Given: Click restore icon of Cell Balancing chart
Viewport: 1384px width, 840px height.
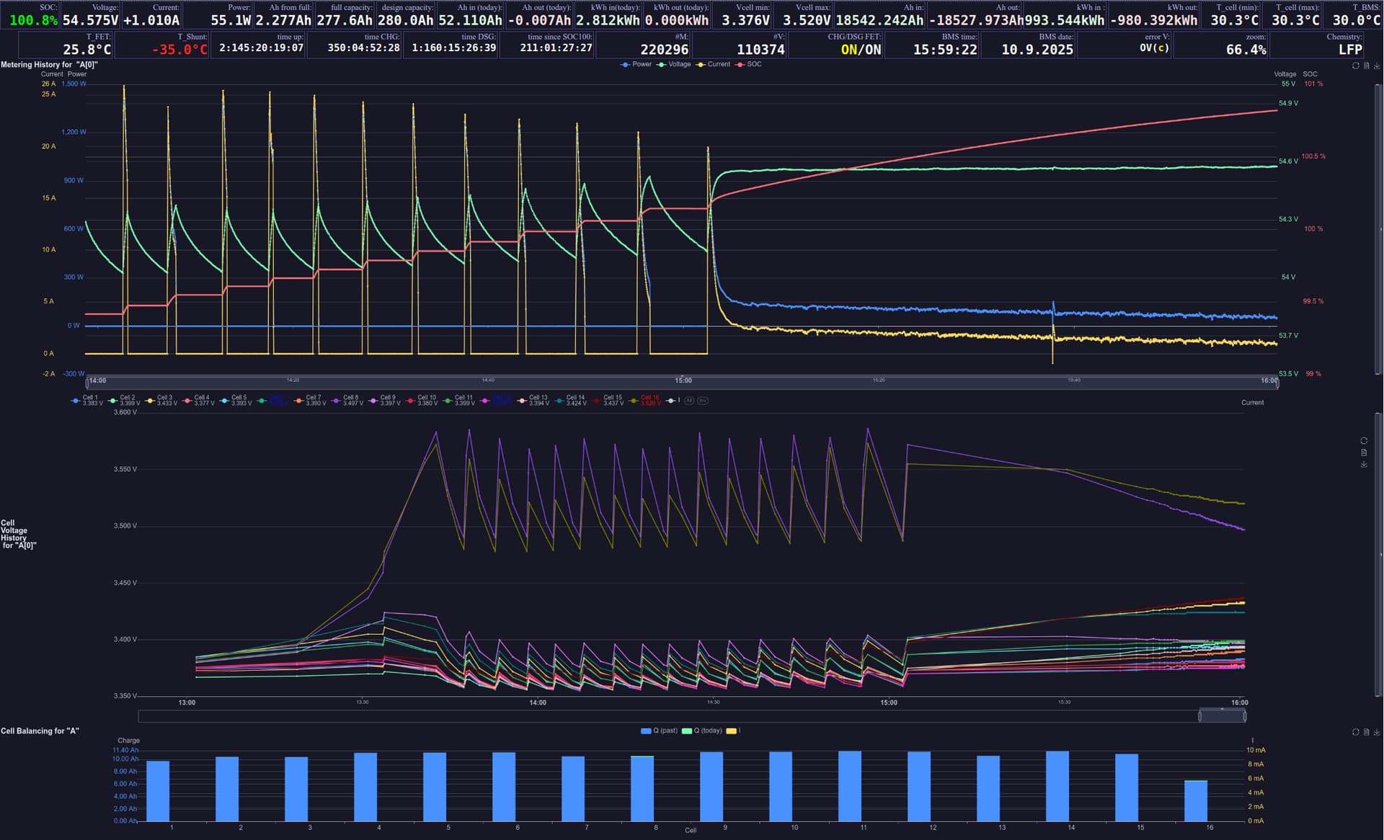Looking at the screenshot, I should coord(1355,732).
